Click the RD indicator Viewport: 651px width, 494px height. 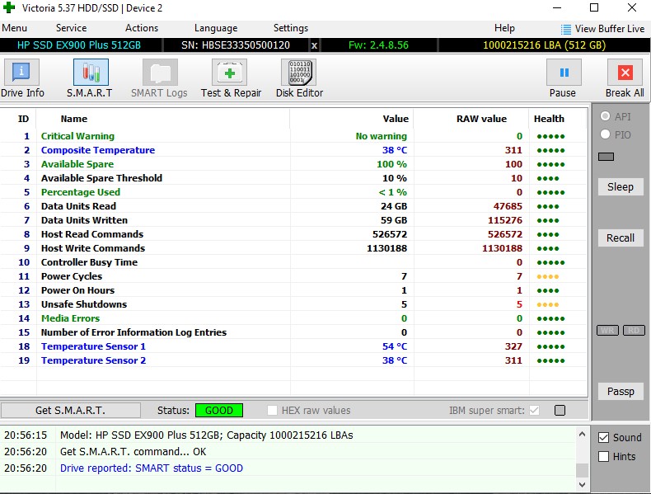click(x=634, y=331)
